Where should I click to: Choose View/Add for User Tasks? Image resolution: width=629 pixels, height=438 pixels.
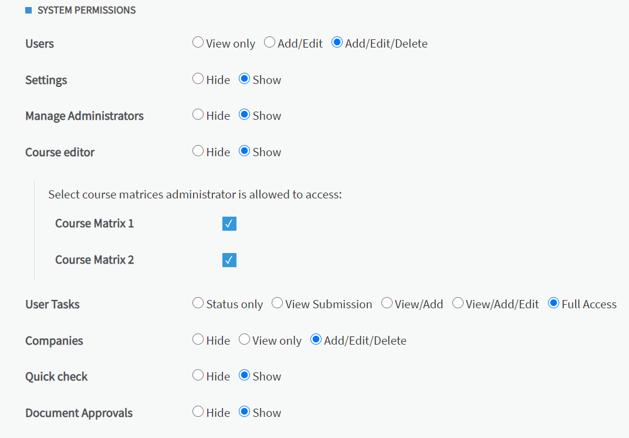click(387, 304)
